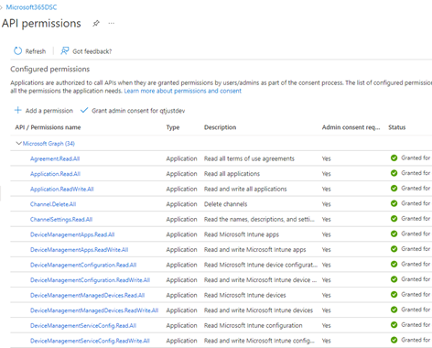Click granted status icon for DeviceManagementServiceConfig.Read.All
This screenshot has height=348, width=432.
click(x=394, y=325)
